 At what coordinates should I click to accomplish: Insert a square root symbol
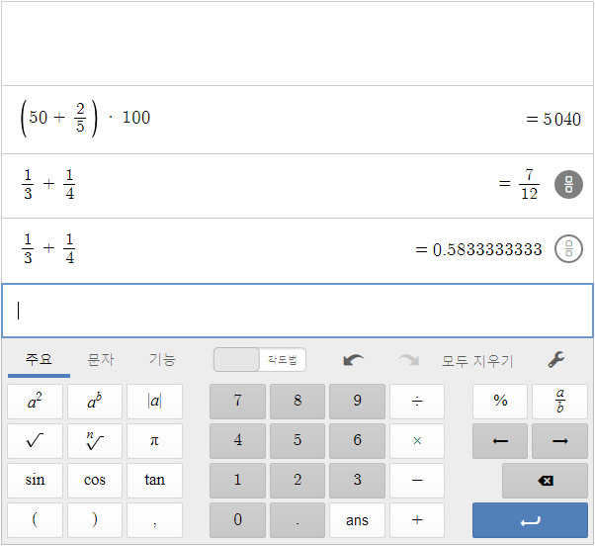tap(35, 441)
